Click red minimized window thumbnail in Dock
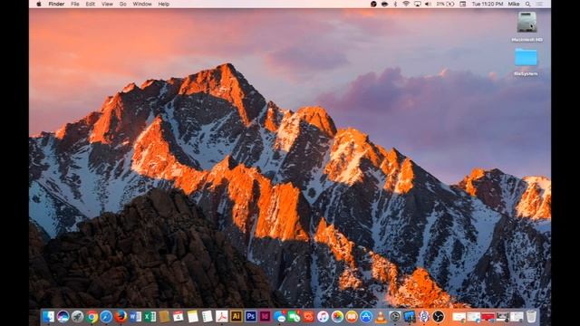The width and height of the screenshot is (580, 326). (488, 317)
